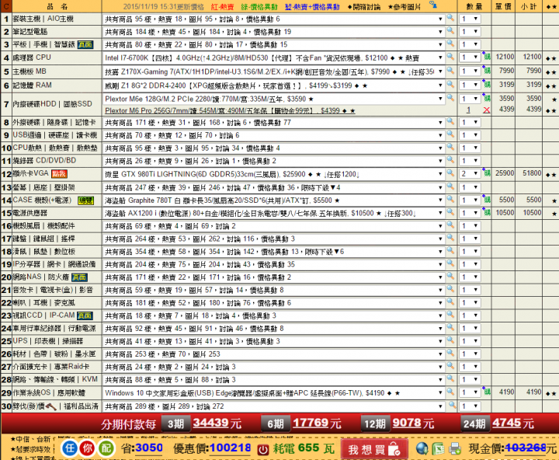Click the 12期 installment amount 9078
Image resolution: width=559 pixels, height=460 pixels.
[x=406, y=423]
